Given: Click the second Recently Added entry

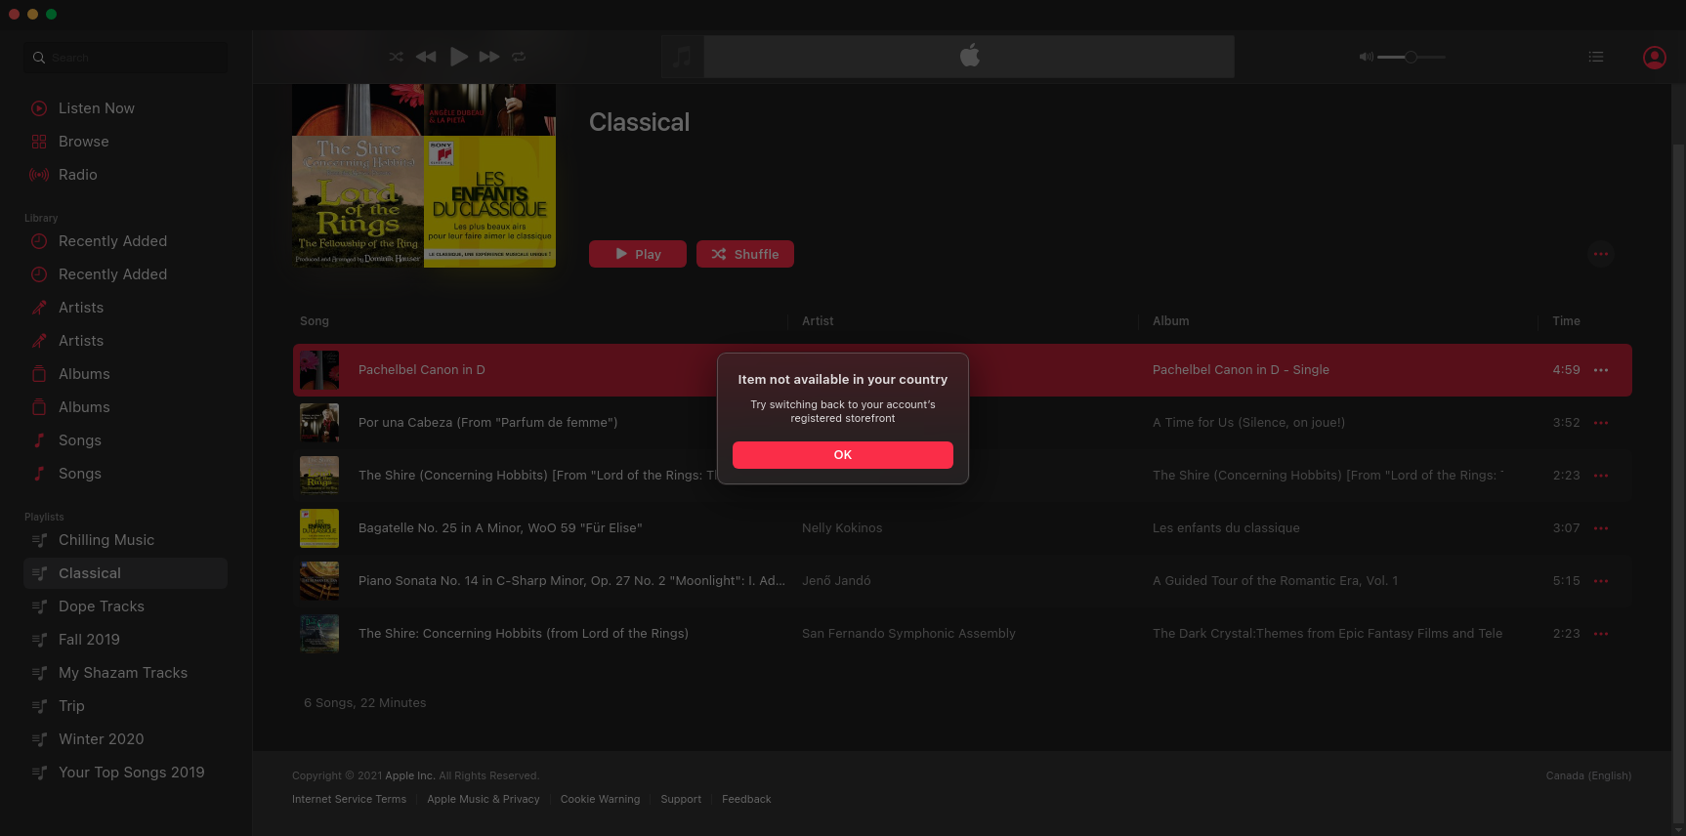Looking at the screenshot, I should 112,274.
